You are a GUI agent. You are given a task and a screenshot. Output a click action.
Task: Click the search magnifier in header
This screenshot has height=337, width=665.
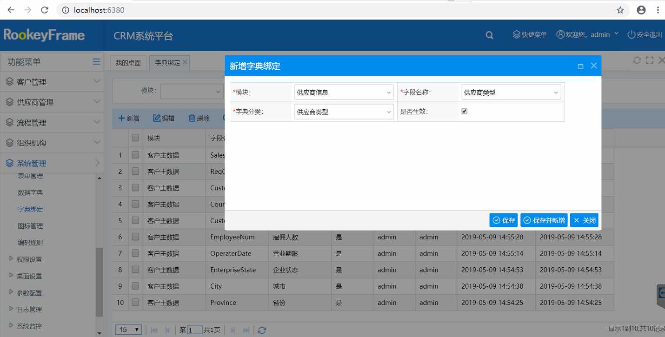point(489,35)
